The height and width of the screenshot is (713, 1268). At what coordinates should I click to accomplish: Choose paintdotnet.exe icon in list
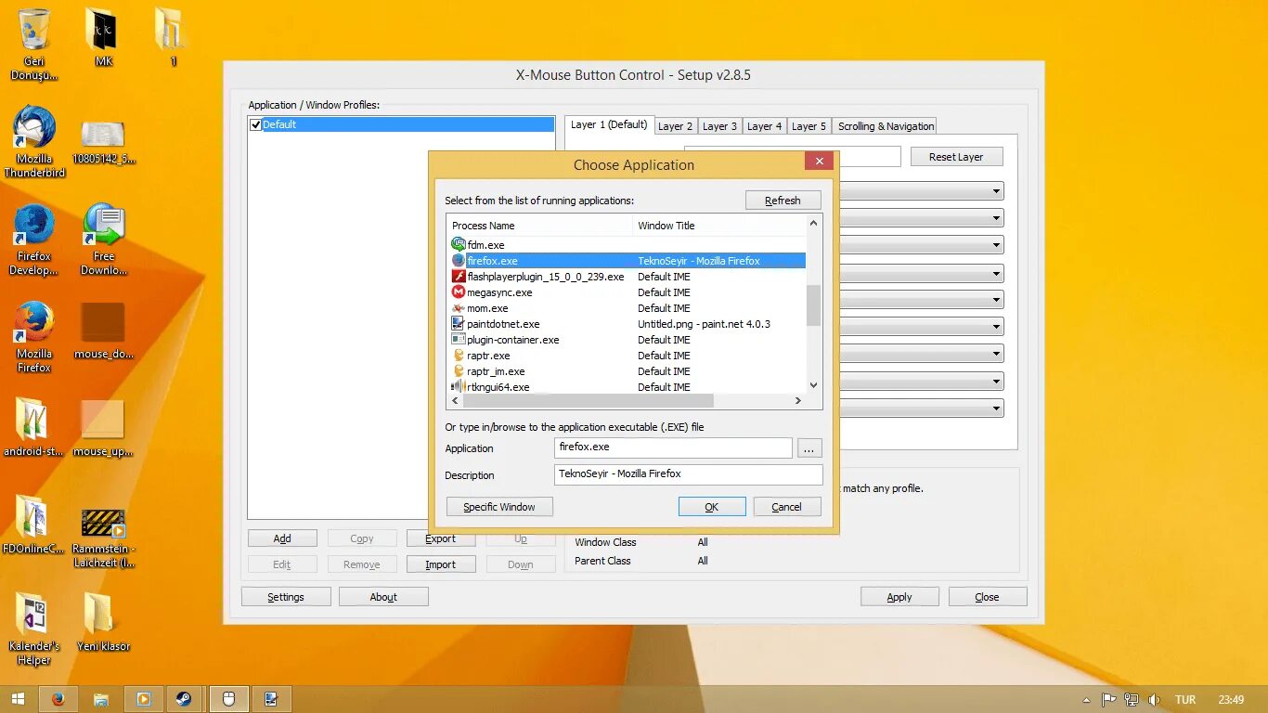[458, 324]
